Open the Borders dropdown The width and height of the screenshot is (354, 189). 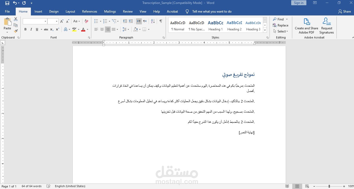coord(149,29)
